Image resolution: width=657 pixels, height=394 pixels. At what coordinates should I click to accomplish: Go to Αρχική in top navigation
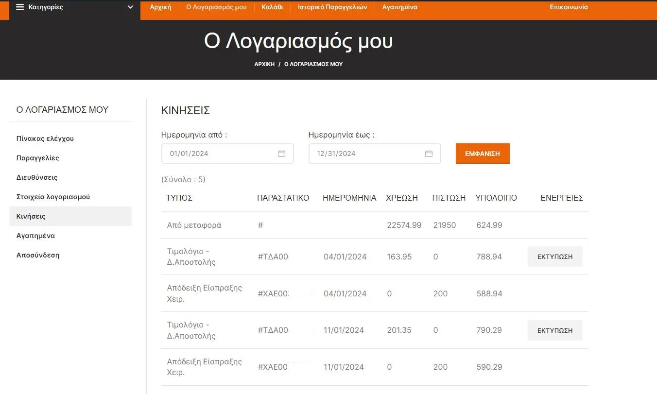[x=160, y=7]
